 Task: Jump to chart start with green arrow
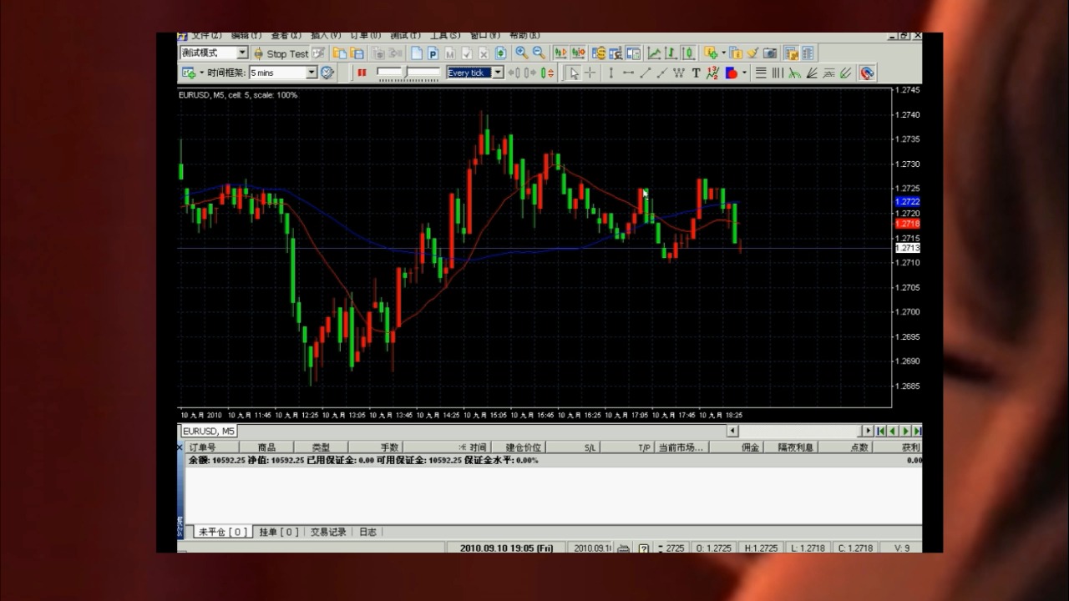[880, 431]
